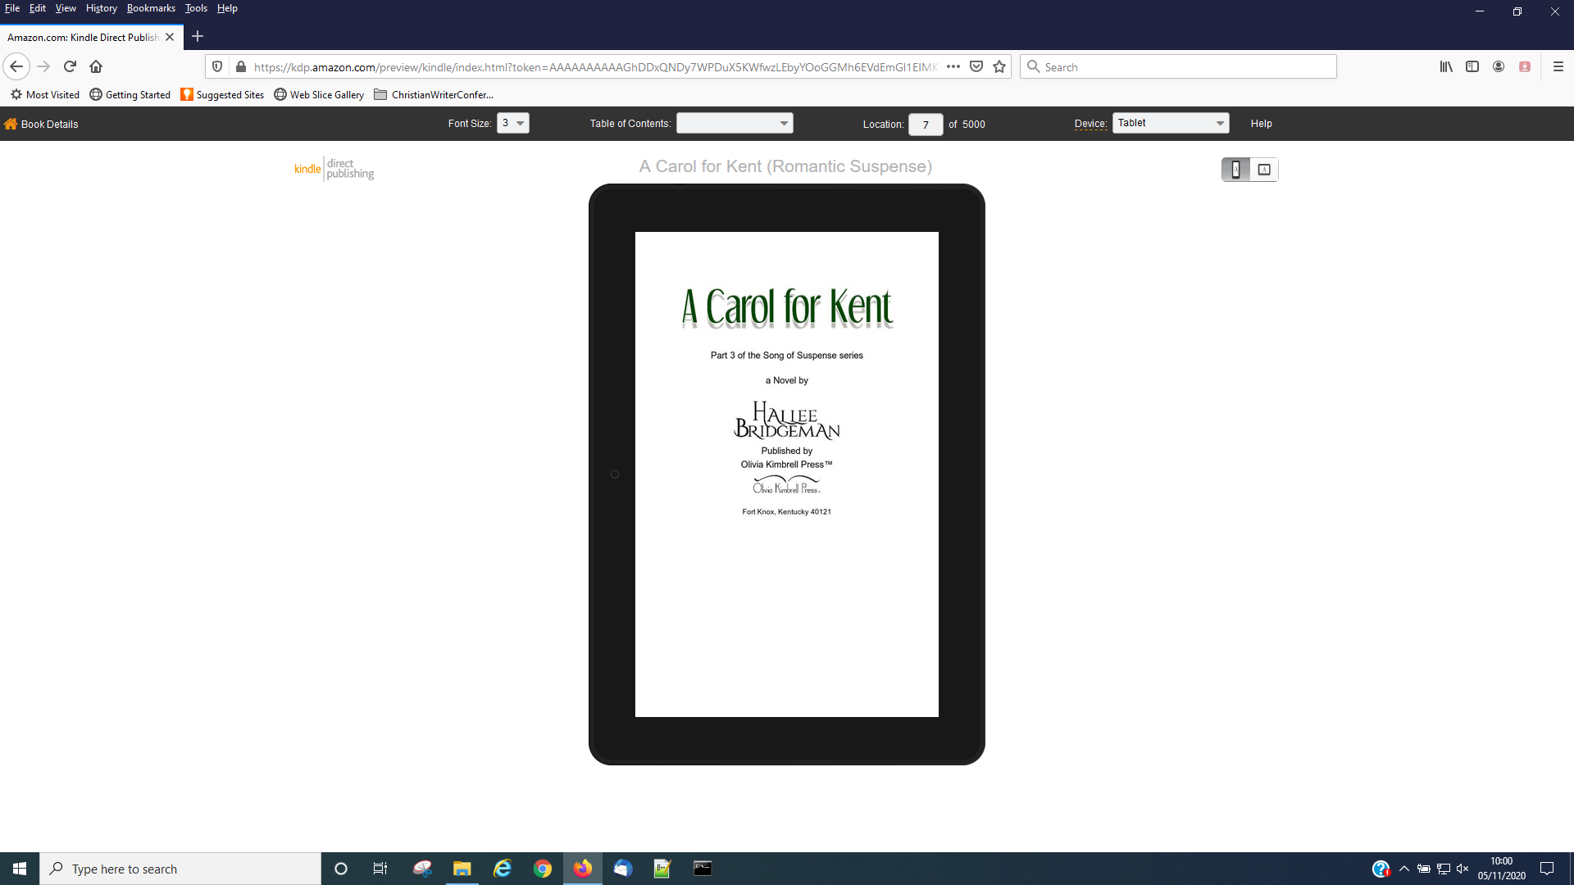Expand the Table of Contents dropdown

click(734, 124)
